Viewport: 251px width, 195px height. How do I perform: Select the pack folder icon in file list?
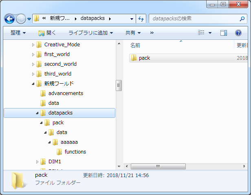[x=133, y=58]
